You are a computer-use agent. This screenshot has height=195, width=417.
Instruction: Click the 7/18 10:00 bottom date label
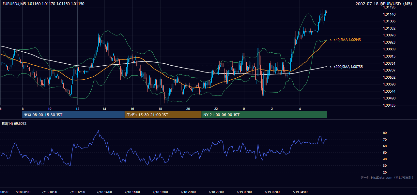[x=50, y=192]
